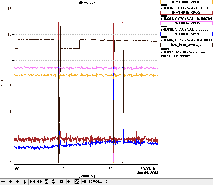Click the 12 tick label on the y-axis

click(x=9, y=9)
